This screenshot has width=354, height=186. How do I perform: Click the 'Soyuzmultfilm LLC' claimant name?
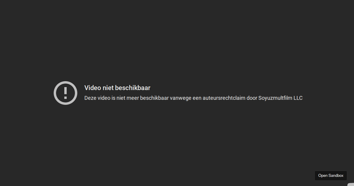point(281,98)
